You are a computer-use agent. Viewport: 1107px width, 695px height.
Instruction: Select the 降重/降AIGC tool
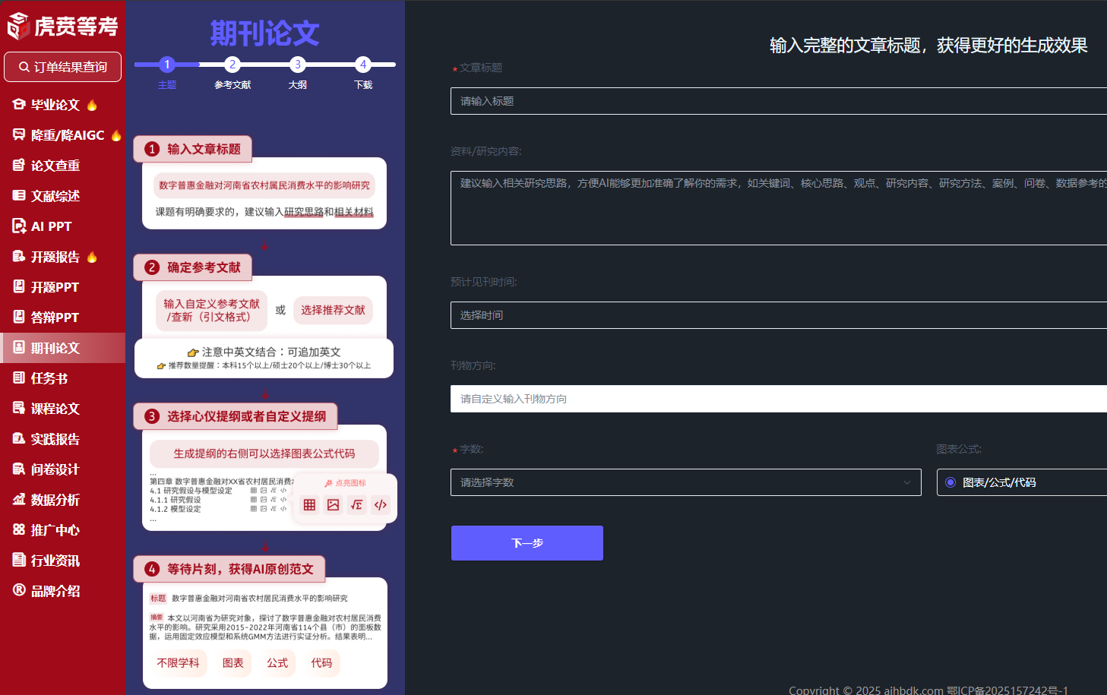tap(58, 134)
